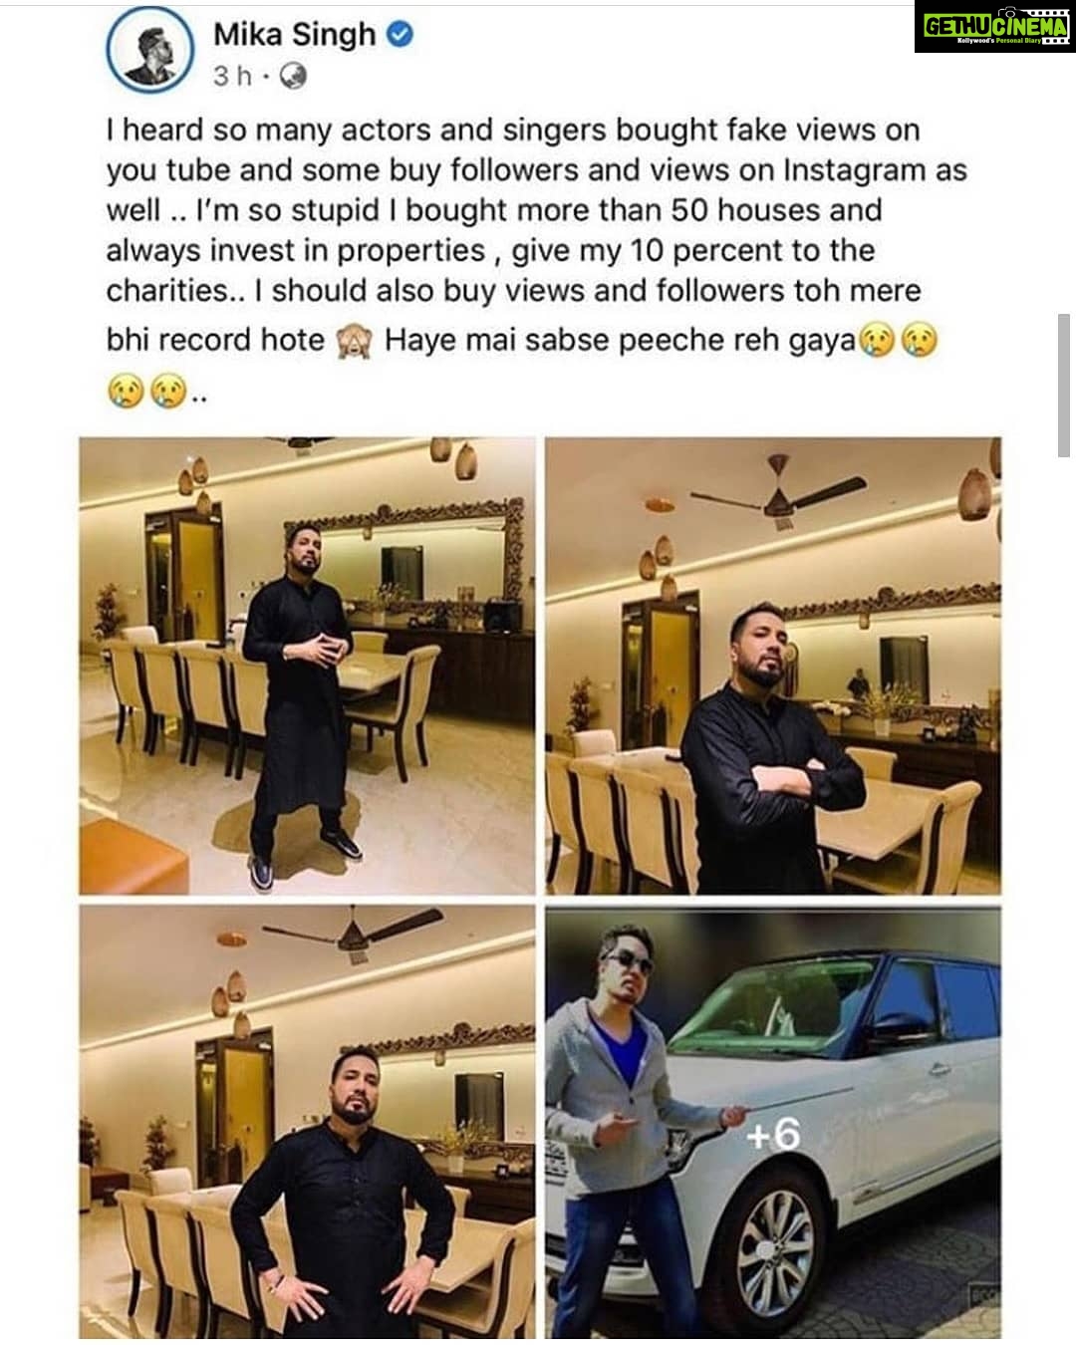Open the top-left photo of the man standing by the table
The image size is (1076, 1345).
(x=307, y=666)
